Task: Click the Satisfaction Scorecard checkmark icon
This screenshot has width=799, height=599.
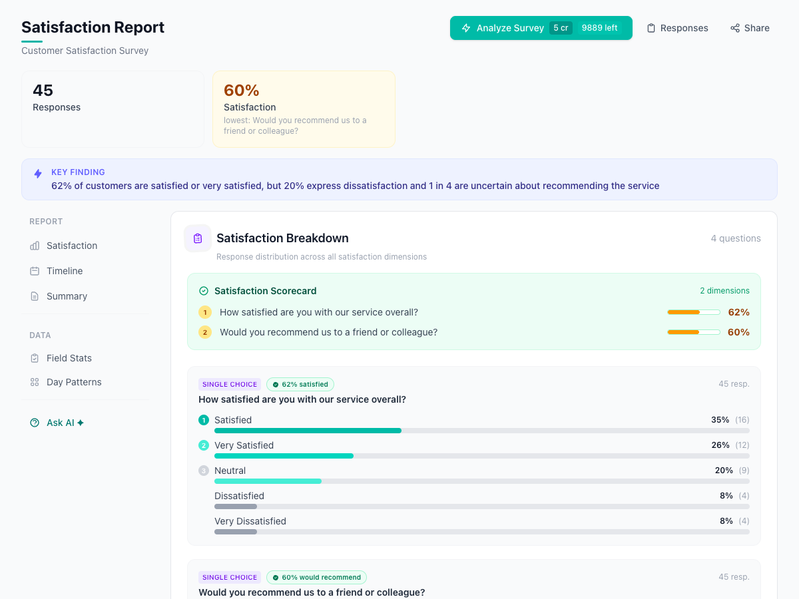Action: pos(203,291)
